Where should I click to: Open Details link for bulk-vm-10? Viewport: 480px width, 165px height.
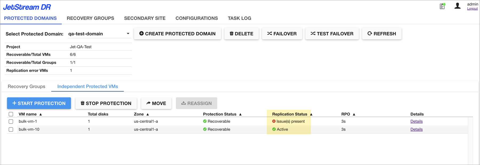click(x=416, y=129)
